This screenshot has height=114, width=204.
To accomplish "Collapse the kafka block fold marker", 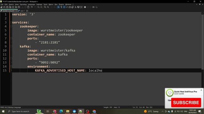I will 11,46.
